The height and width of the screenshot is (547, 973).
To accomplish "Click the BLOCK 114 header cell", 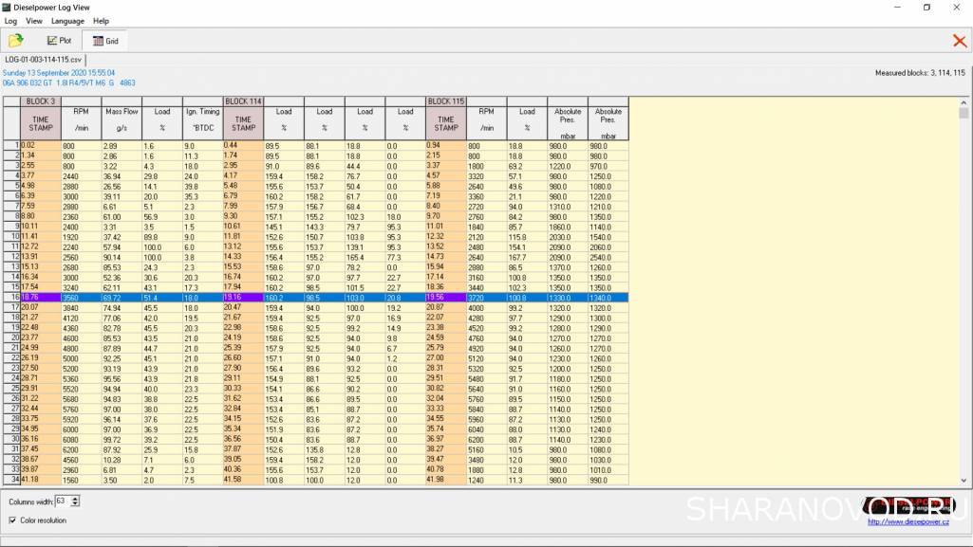I will 243,100.
